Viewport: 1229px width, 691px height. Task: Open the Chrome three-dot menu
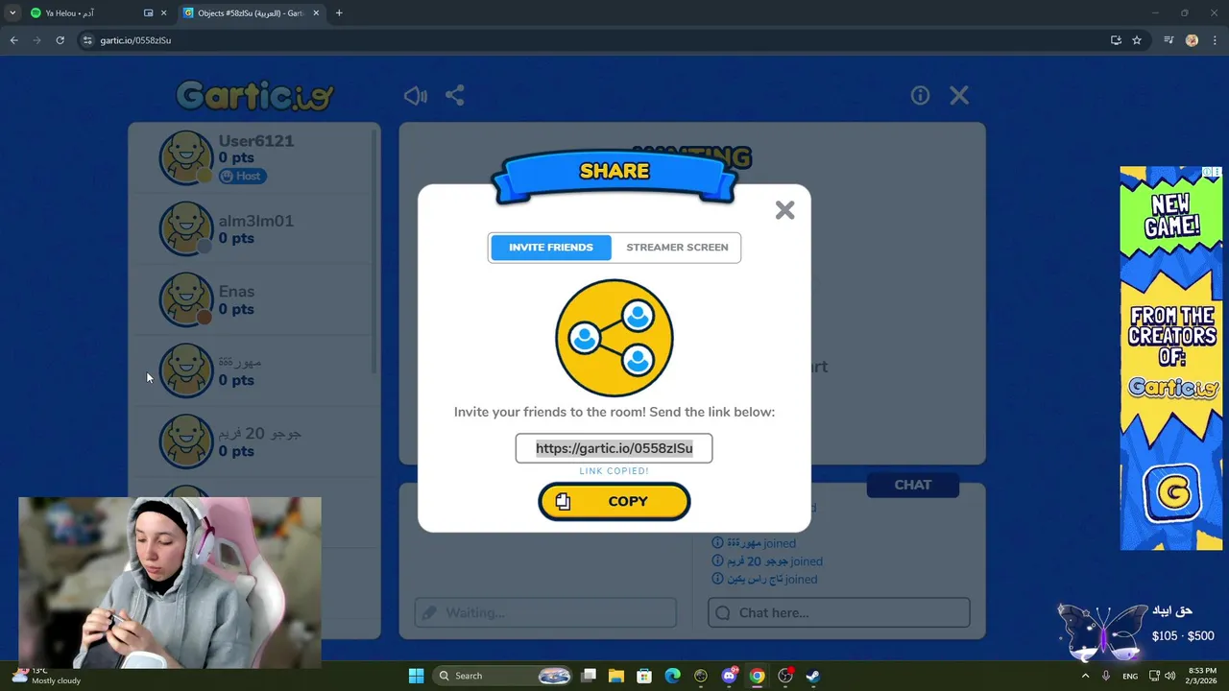click(x=1214, y=40)
